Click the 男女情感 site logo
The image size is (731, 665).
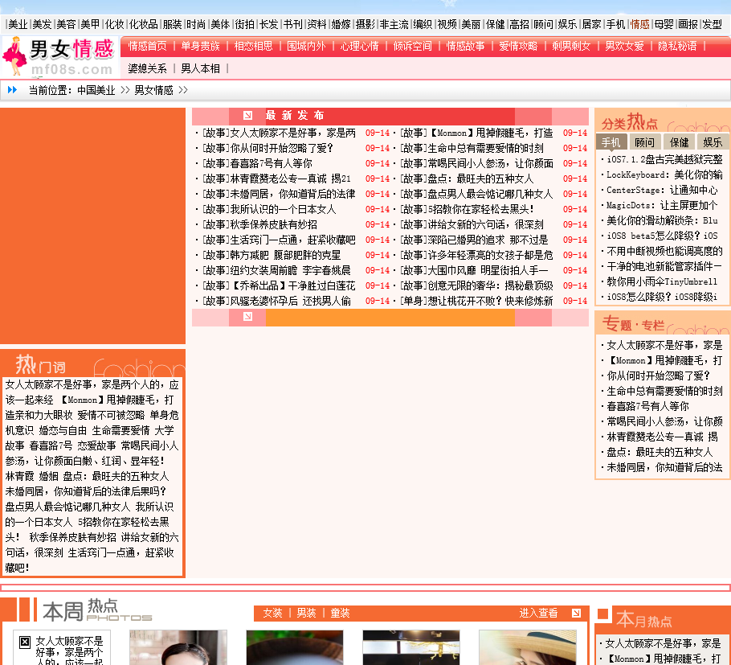[59, 57]
